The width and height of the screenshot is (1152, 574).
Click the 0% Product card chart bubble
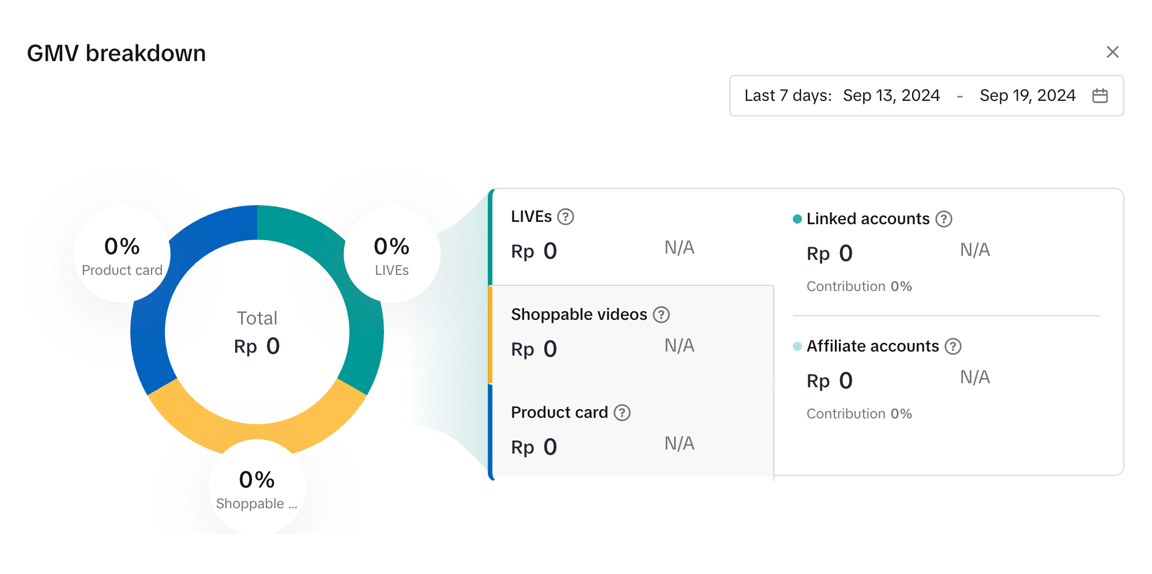(122, 255)
